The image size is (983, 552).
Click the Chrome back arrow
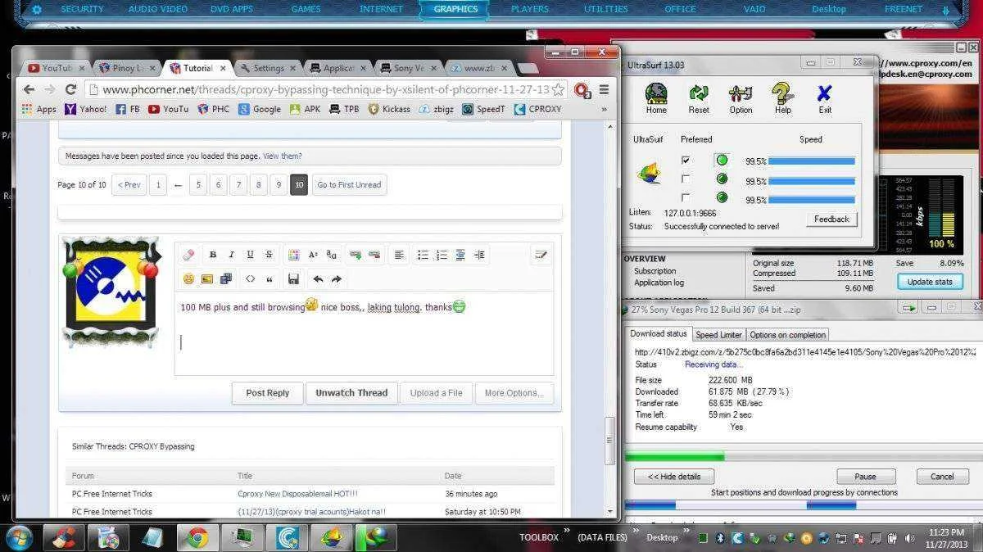pos(29,89)
